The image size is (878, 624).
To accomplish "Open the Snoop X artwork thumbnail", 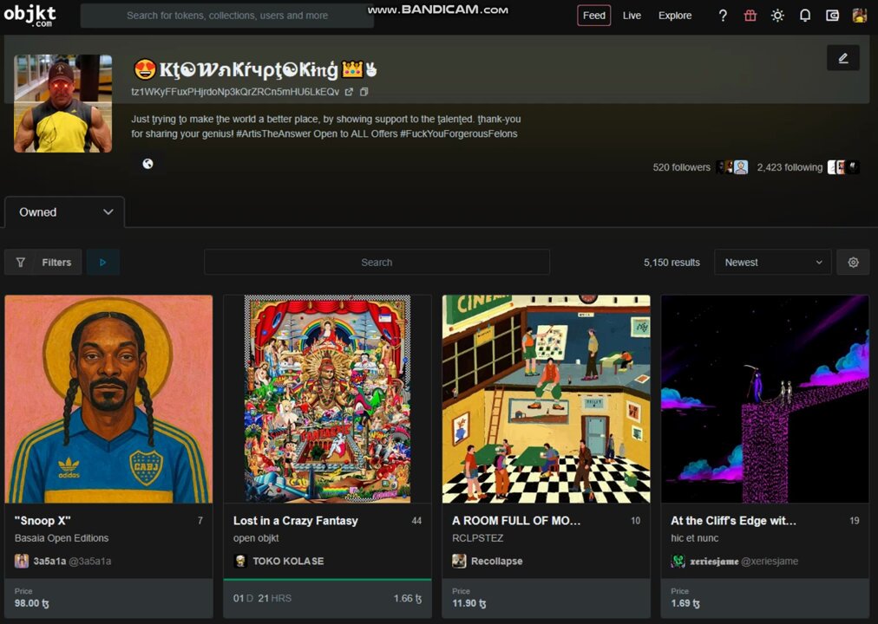I will (108, 400).
